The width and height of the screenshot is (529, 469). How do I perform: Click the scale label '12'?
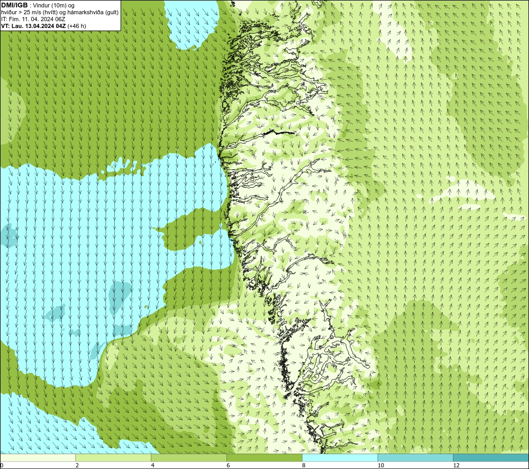(457, 465)
